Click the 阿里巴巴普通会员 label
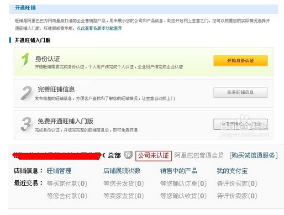The width and height of the screenshot is (284, 215). click(199, 155)
